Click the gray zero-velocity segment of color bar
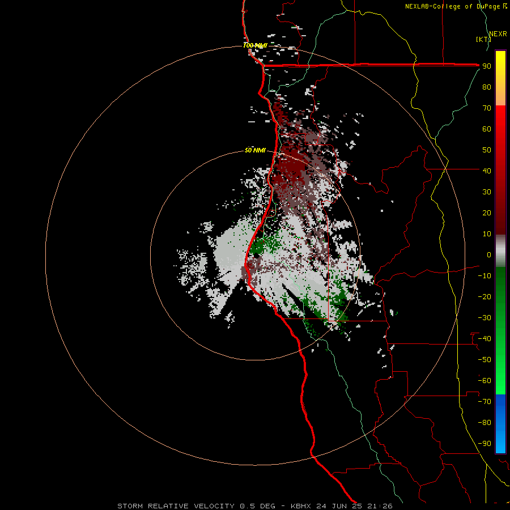Image resolution: width=510 pixels, height=510 pixels. click(x=500, y=251)
